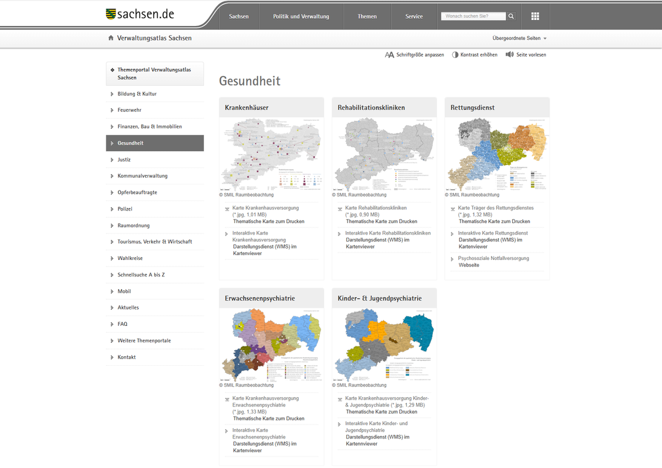
Task: Open the grid app menu icon in header
Action: point(534,15)
